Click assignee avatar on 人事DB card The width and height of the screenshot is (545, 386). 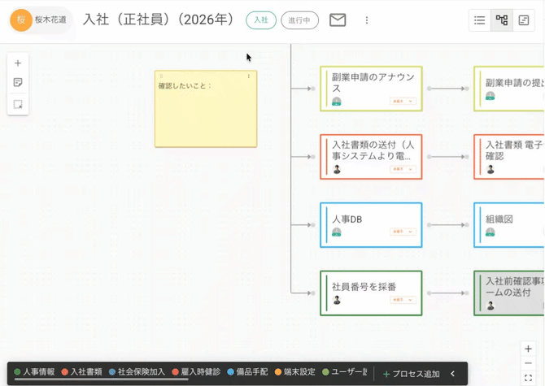337,232
